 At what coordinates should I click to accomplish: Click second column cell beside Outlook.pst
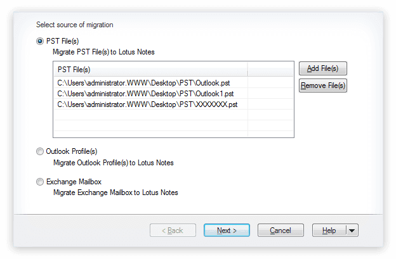point(270,83)
